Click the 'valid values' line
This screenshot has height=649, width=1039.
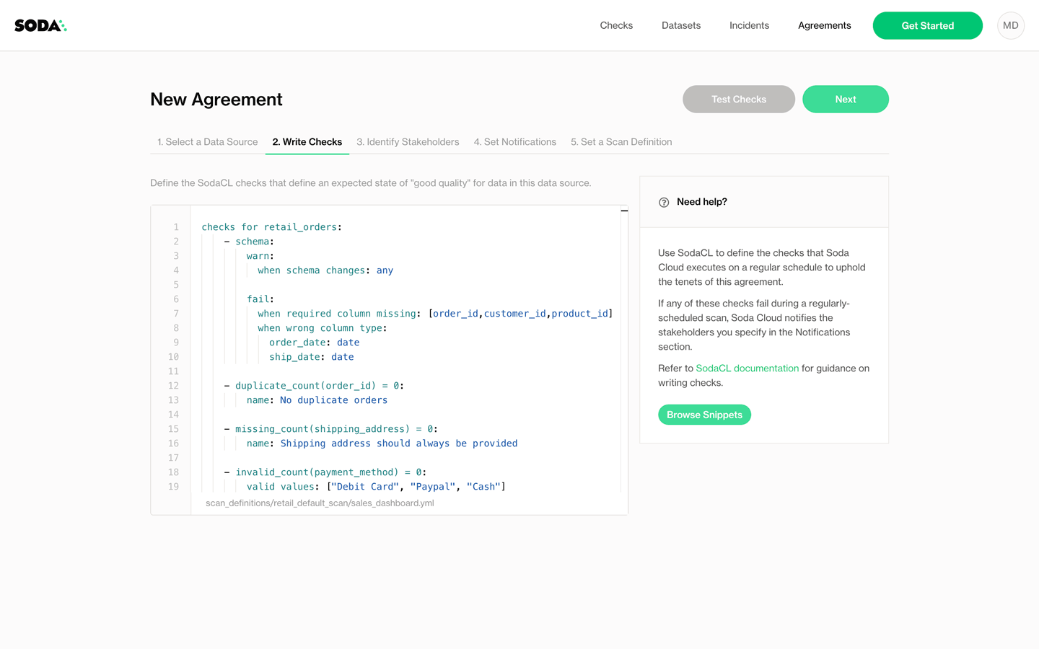[x=376, y=487]
